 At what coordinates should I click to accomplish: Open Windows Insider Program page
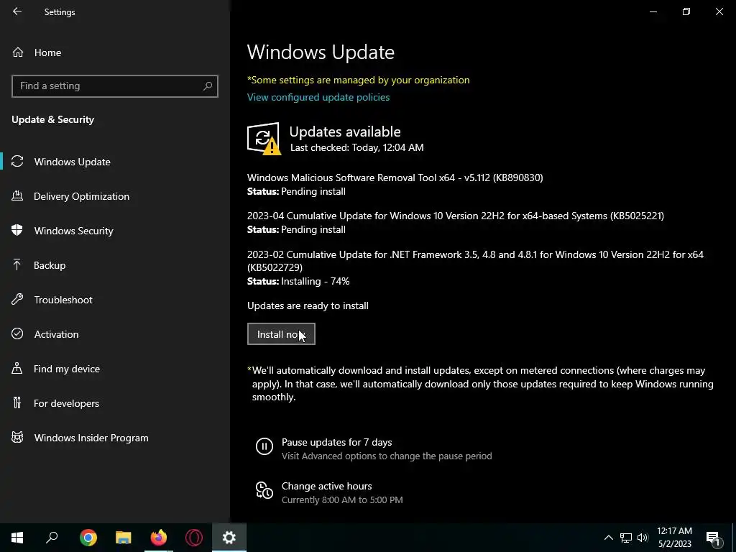click(x=91, y=438)
